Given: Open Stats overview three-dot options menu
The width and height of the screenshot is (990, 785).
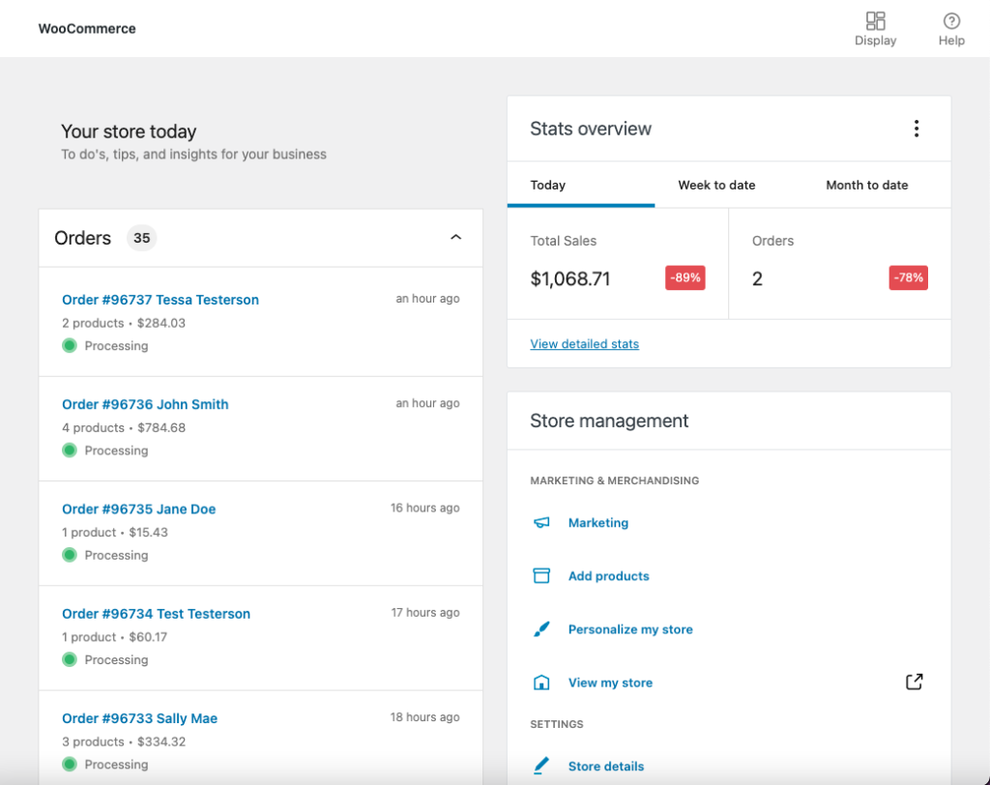Looking at the screenshot, I should 916,129.
